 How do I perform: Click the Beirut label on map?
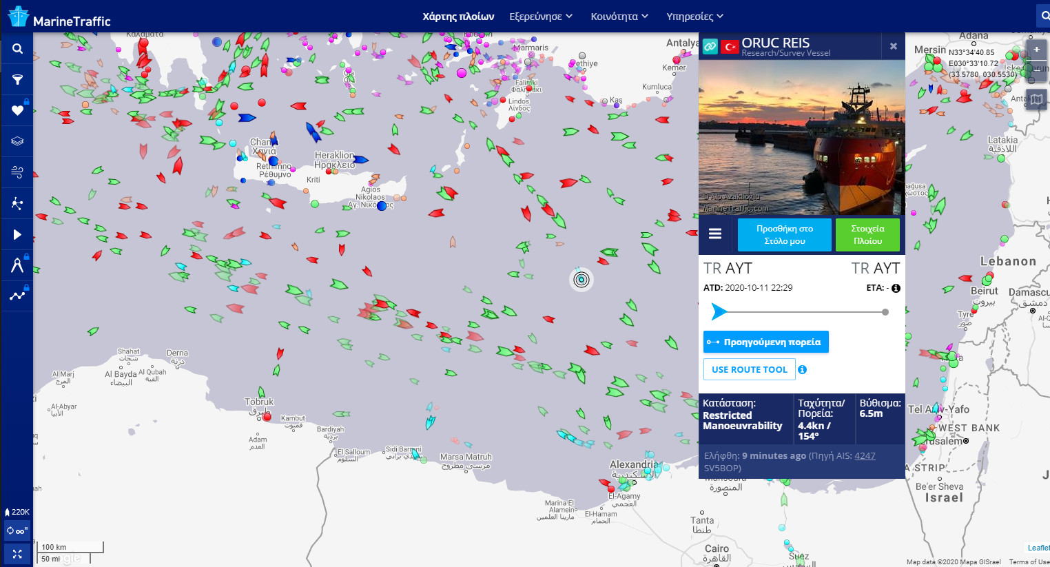[x=985, y=291]
